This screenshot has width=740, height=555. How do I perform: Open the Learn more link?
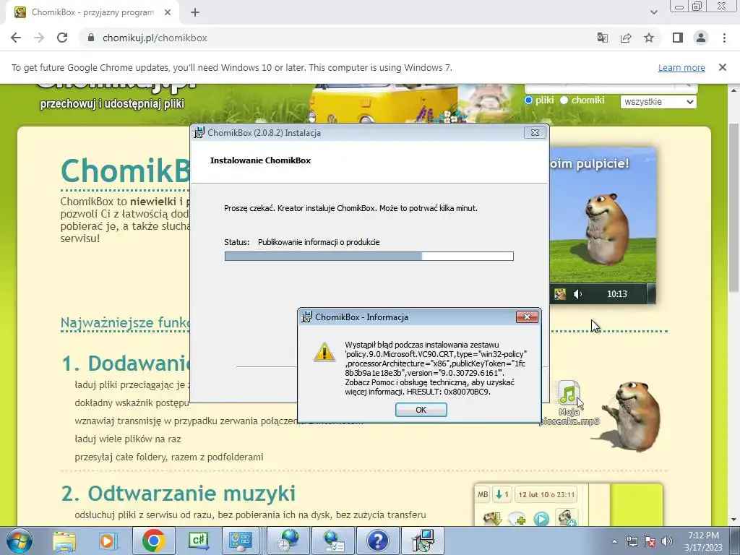tap(681, 67)
